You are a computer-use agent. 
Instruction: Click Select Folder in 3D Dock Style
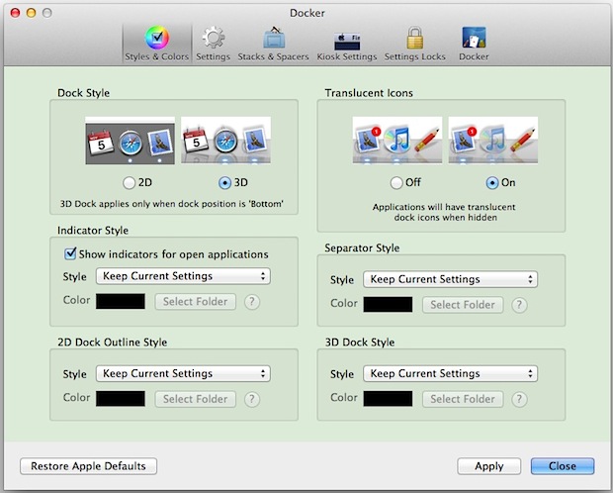[x=463, y=399]
